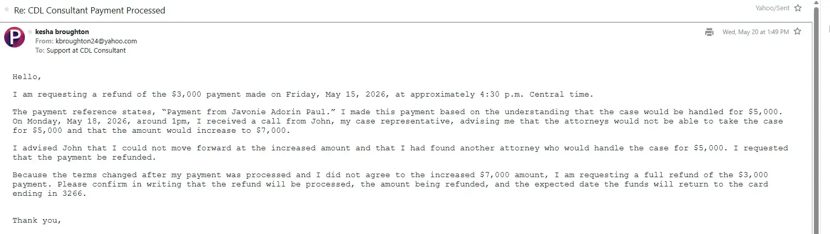Open recipient Support at CDL Consultant
This screenshot has height=234, width=830.
tap(86, 51)
